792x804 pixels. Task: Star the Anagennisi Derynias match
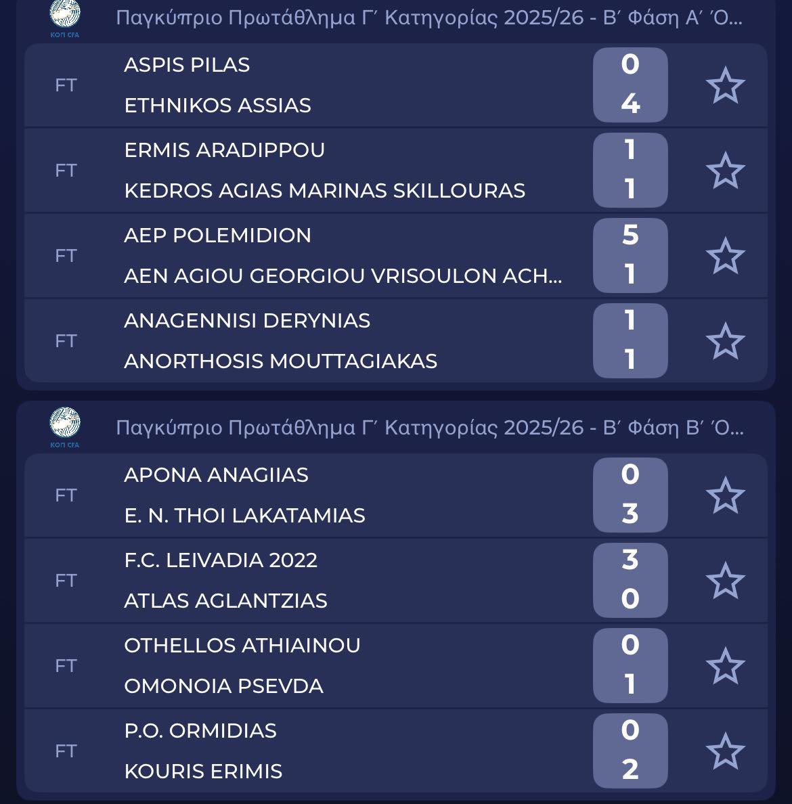725,341
